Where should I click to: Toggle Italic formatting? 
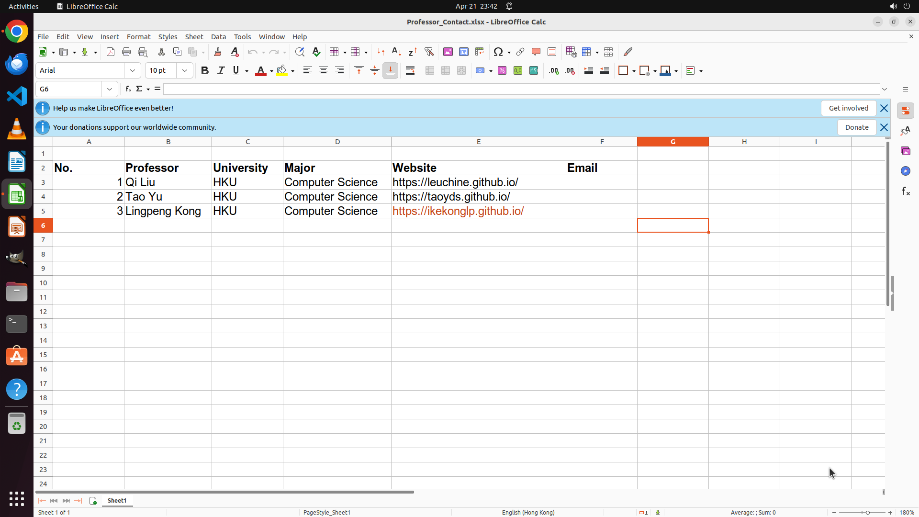pos(221,71)
